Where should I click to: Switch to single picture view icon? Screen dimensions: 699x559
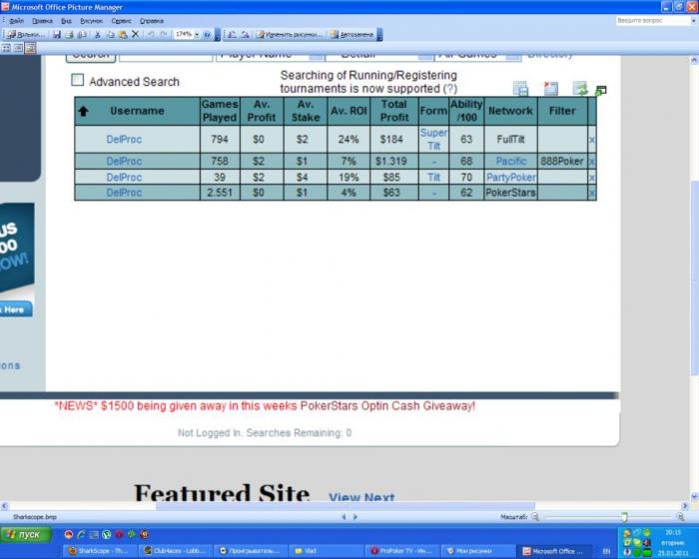30,48
